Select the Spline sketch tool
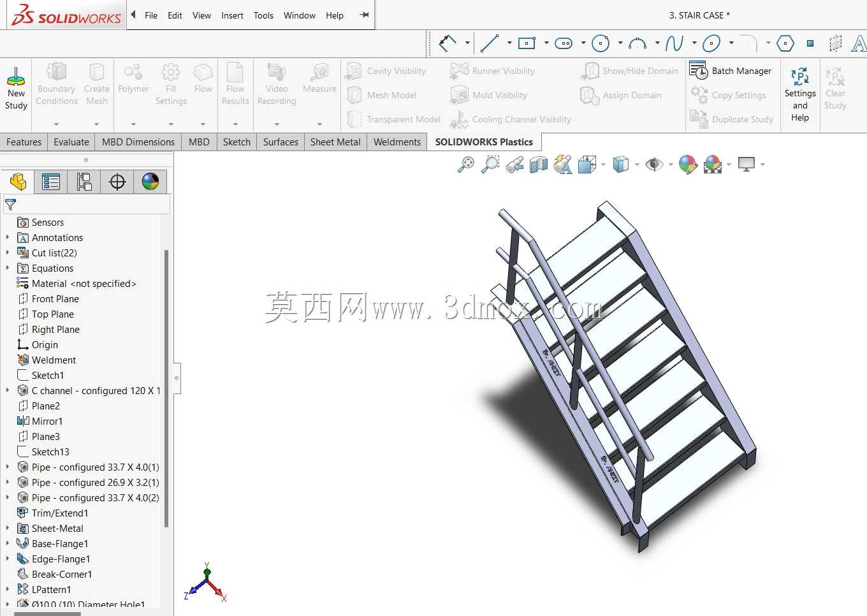Screen dimensions: 867x616 tap(674, 43)
